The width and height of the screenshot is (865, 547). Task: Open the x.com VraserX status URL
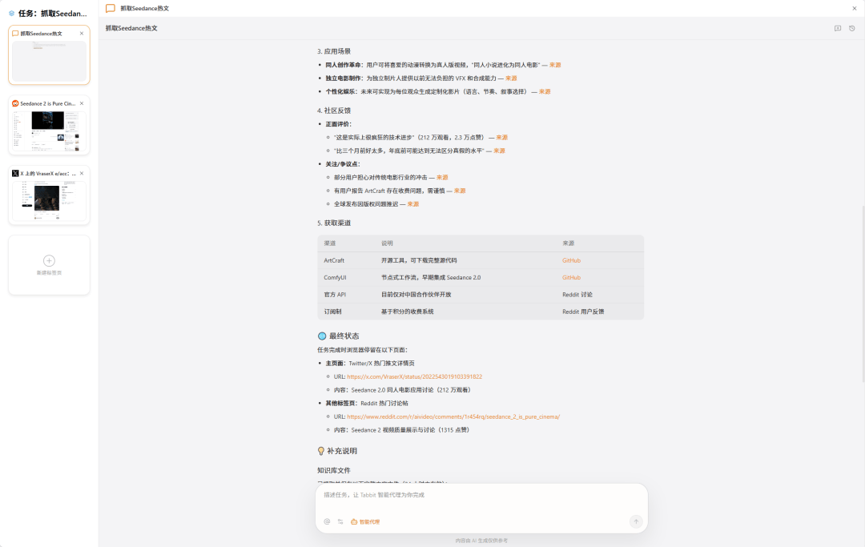click(414, 376)
